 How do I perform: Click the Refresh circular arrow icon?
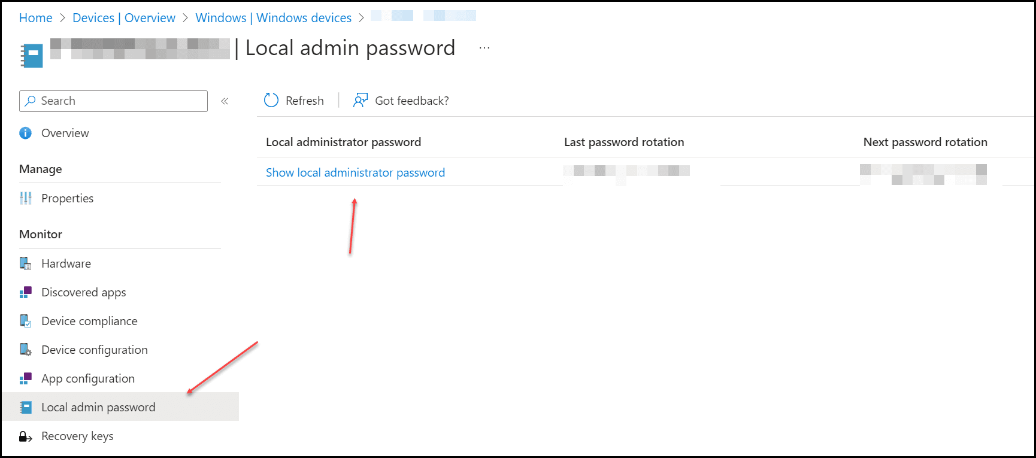click(x=271, y=101)
